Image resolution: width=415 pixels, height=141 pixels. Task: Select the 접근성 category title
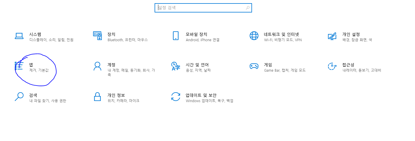(x=348, y=64)
